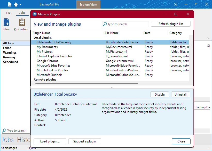The height and width of the screenshot is (151, 212).
Task: Sort by File Name column header
Action: click(122, 33)
